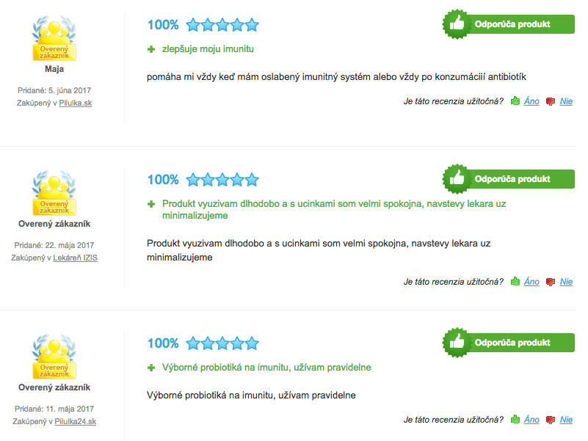The height and width of the screenshot is (441, 588).
Task: Click green plus icon beside zlepšuje moju imunitu
Action: tap(151, 49)
